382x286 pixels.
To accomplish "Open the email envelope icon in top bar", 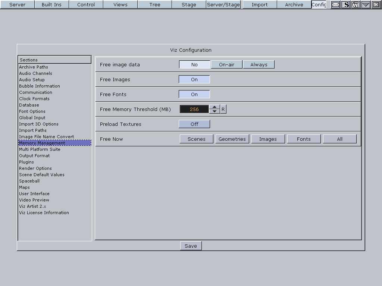I will [335, 4].
